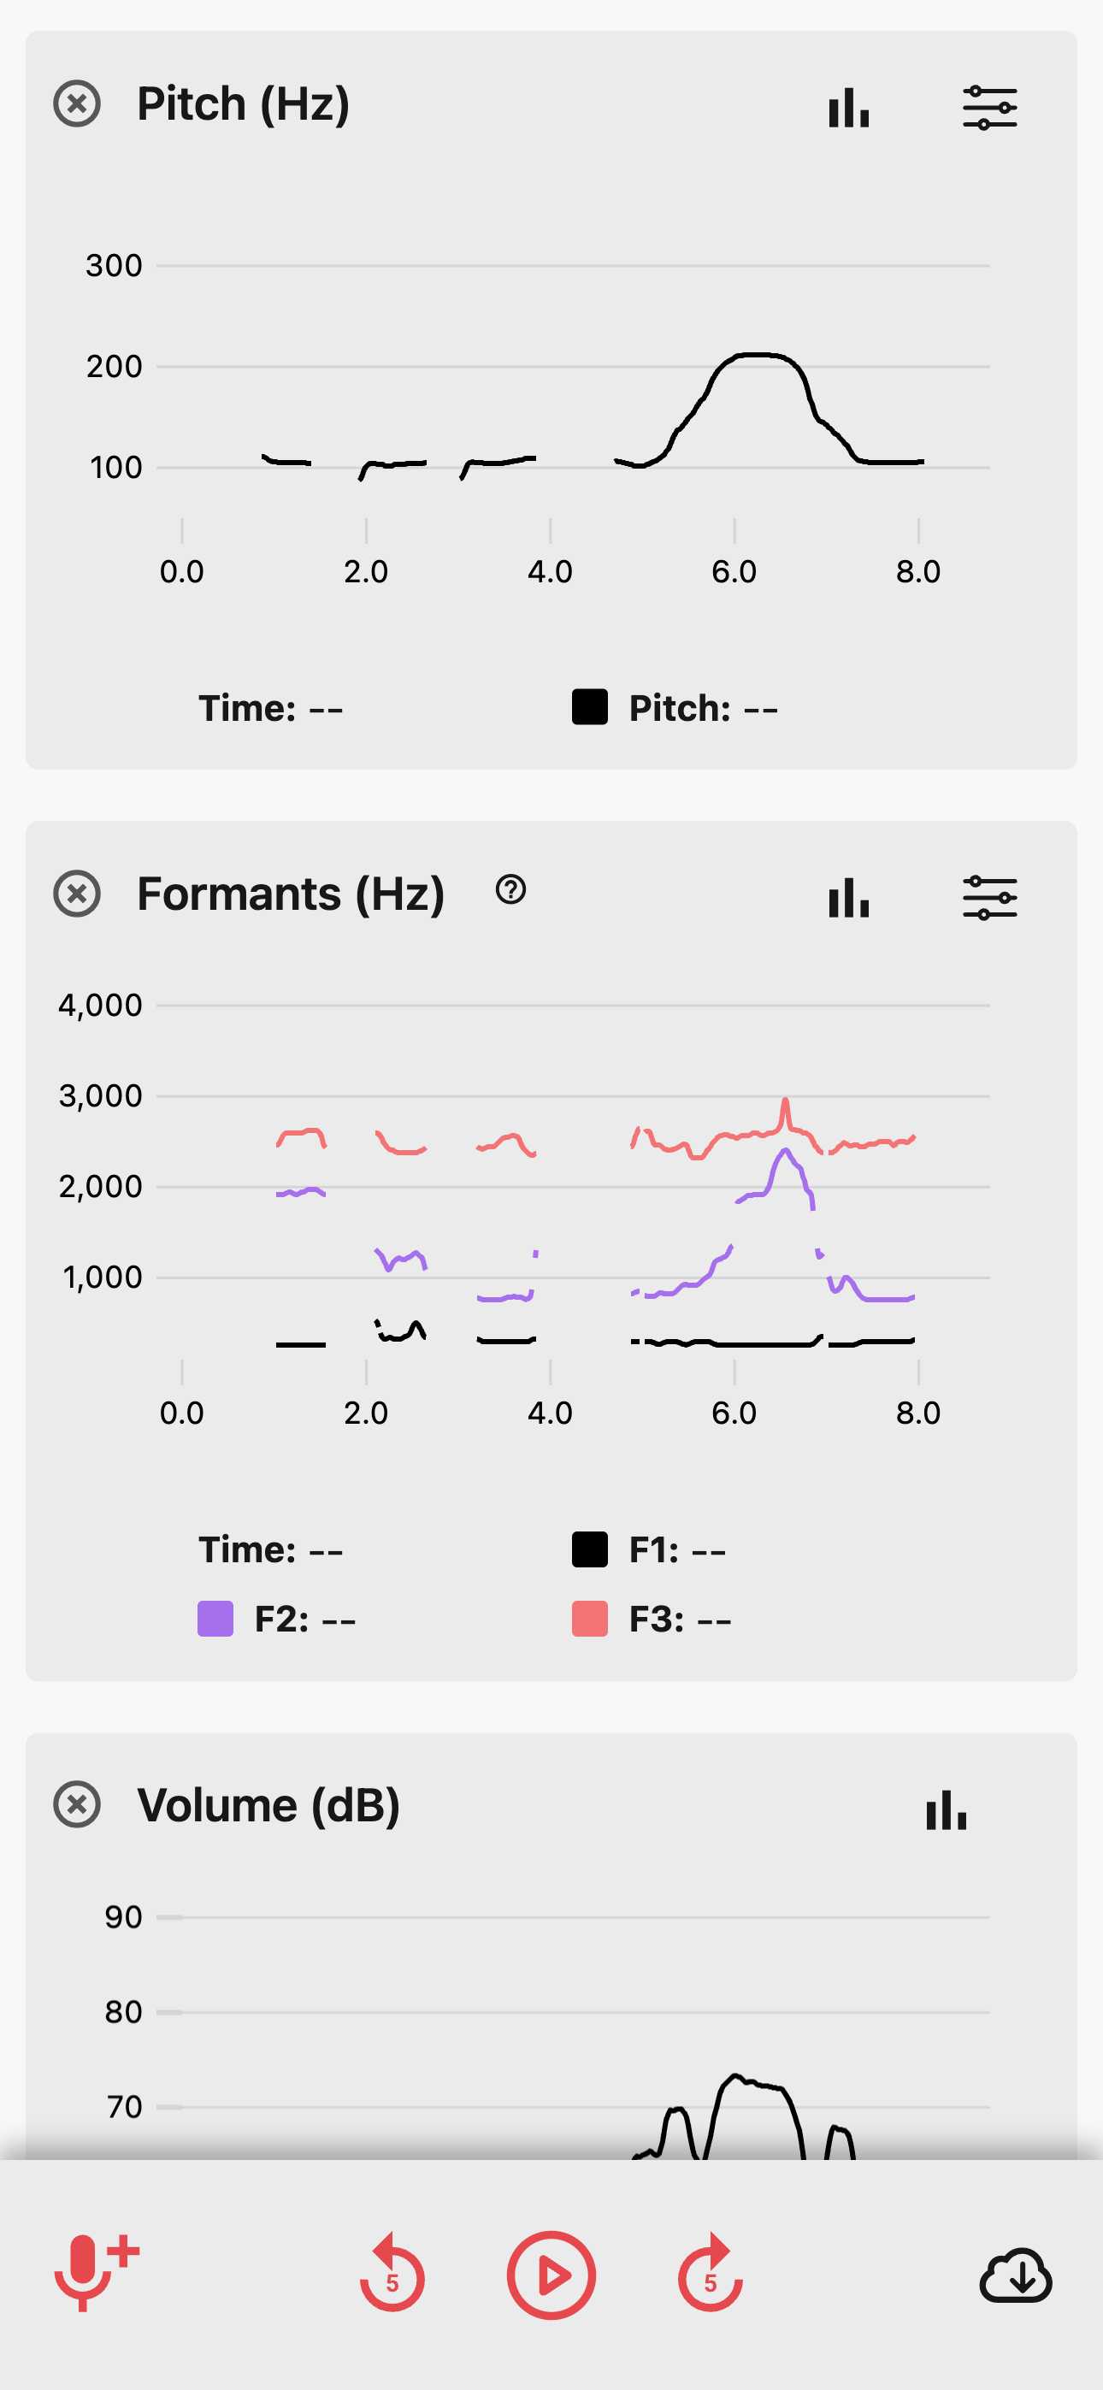Start a new recording with microphone
This screenshot has height=2390, width=1103.
[92, 2273]
